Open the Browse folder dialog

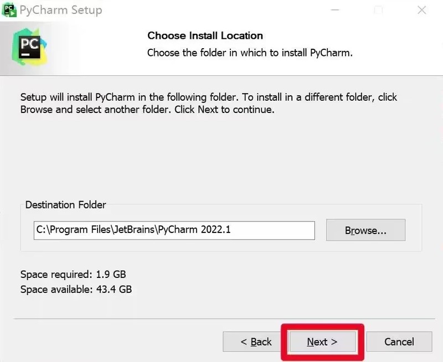[x=365, y=230]
